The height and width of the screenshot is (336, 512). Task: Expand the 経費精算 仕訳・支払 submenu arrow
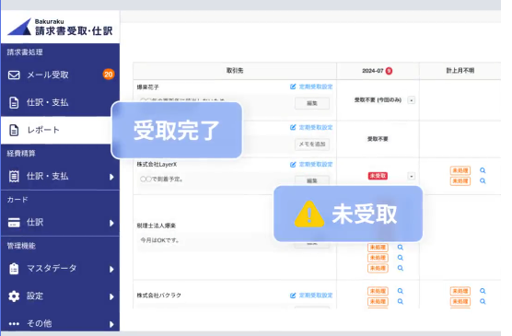point(111,177)
